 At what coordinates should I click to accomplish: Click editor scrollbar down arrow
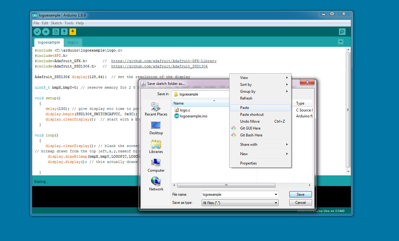click(x=348, y=172)
